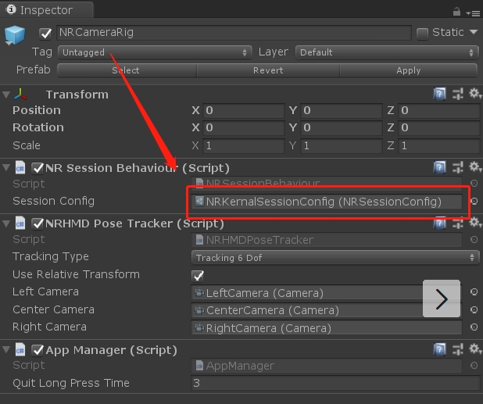The image size is (483, 404).
Task: Uncheck Use Relative Transform checkbox
Action: (198, 275)
